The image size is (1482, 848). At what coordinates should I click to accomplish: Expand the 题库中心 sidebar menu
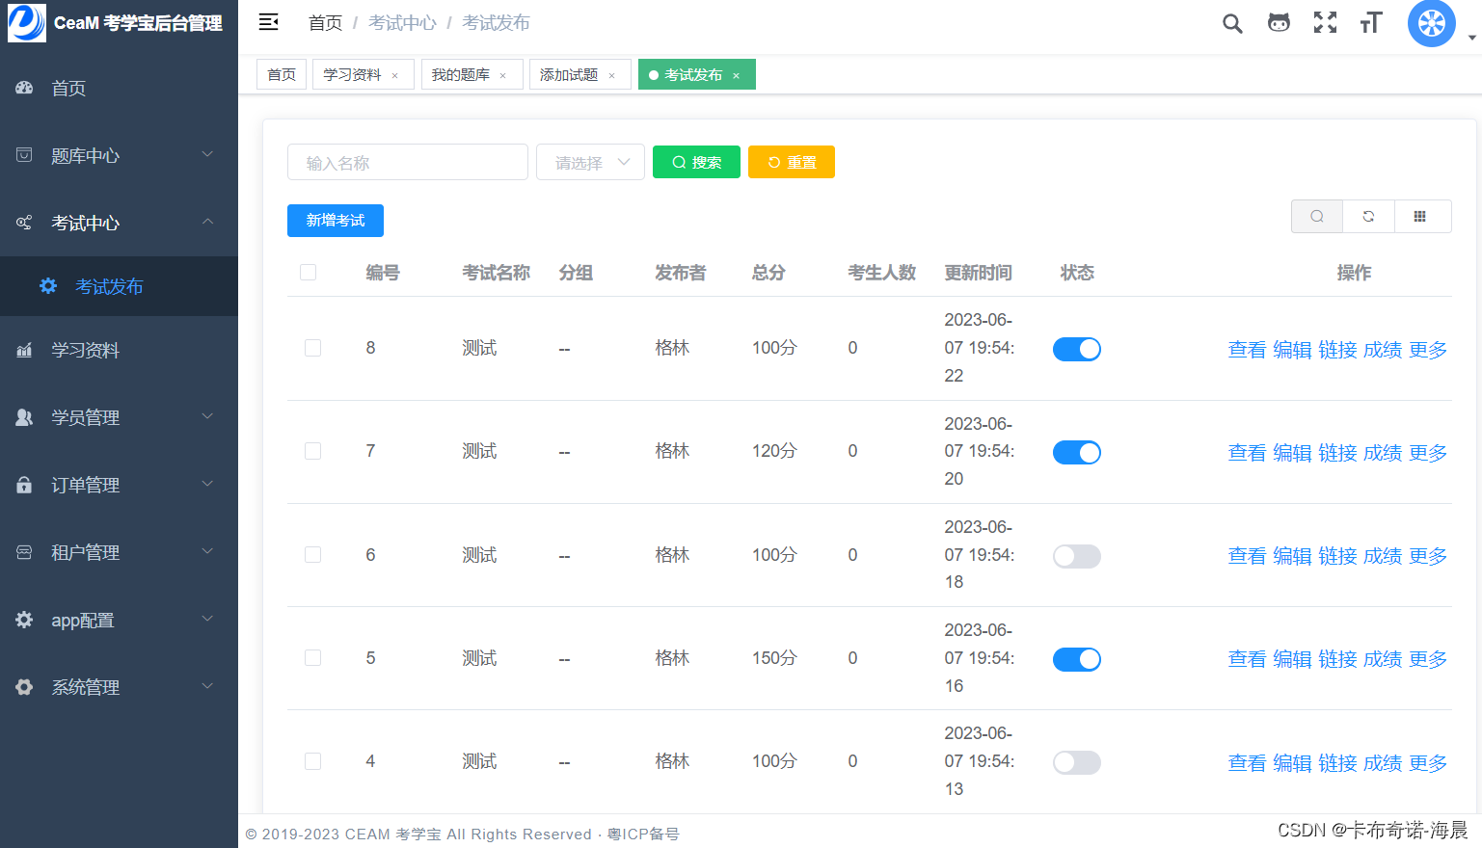[96, 155]
